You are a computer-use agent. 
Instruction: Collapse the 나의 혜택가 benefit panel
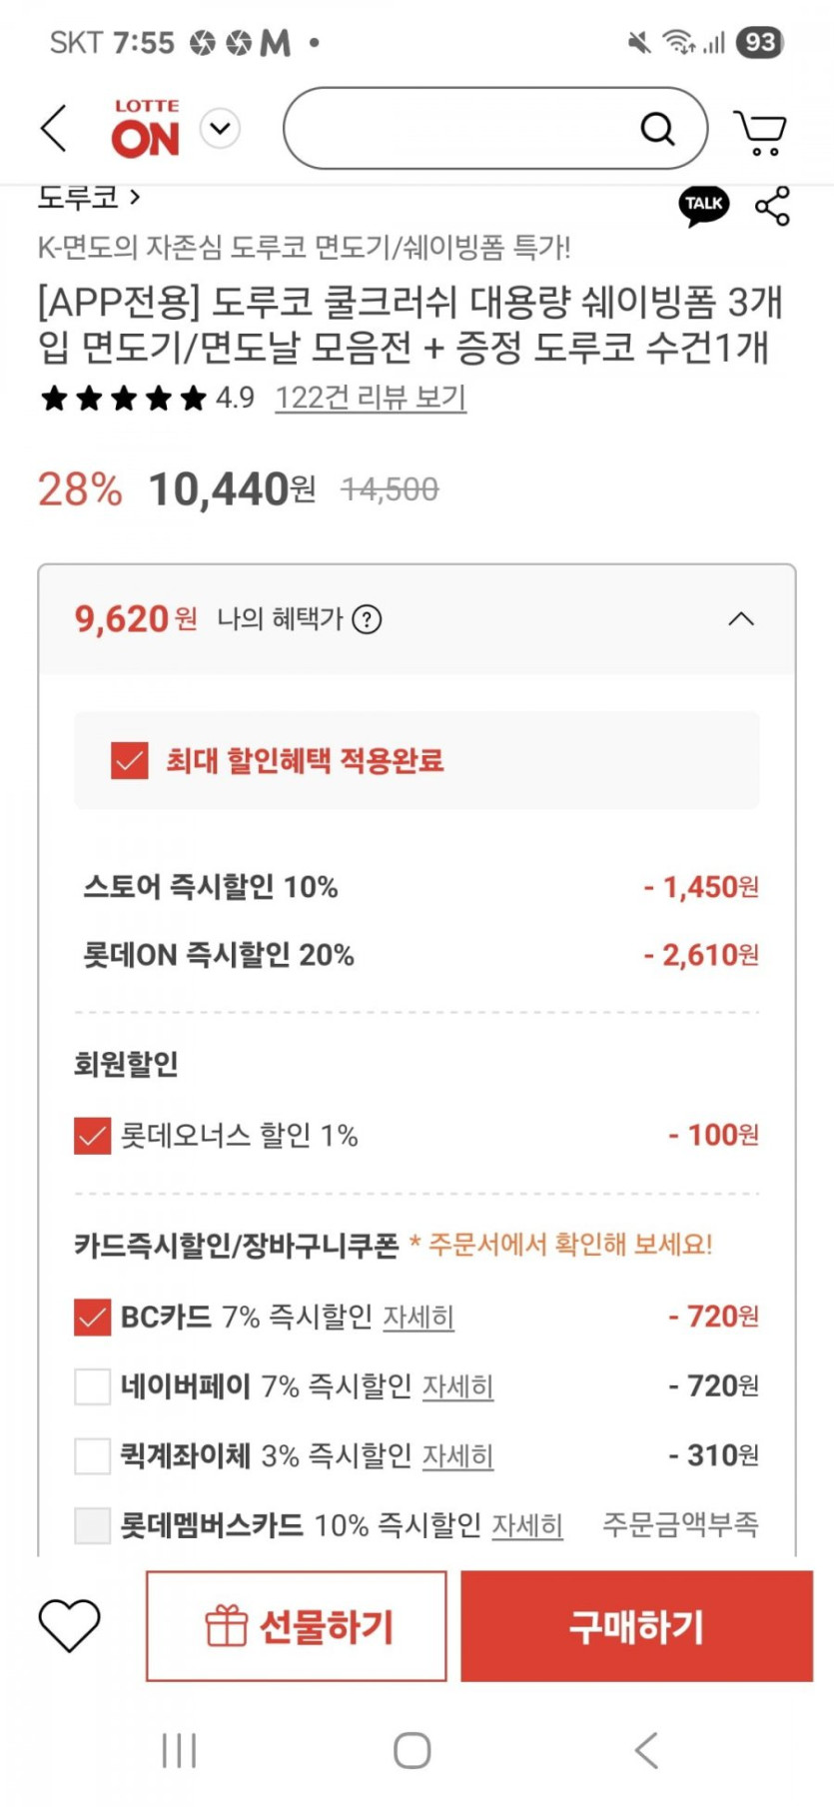pos(740,619)
